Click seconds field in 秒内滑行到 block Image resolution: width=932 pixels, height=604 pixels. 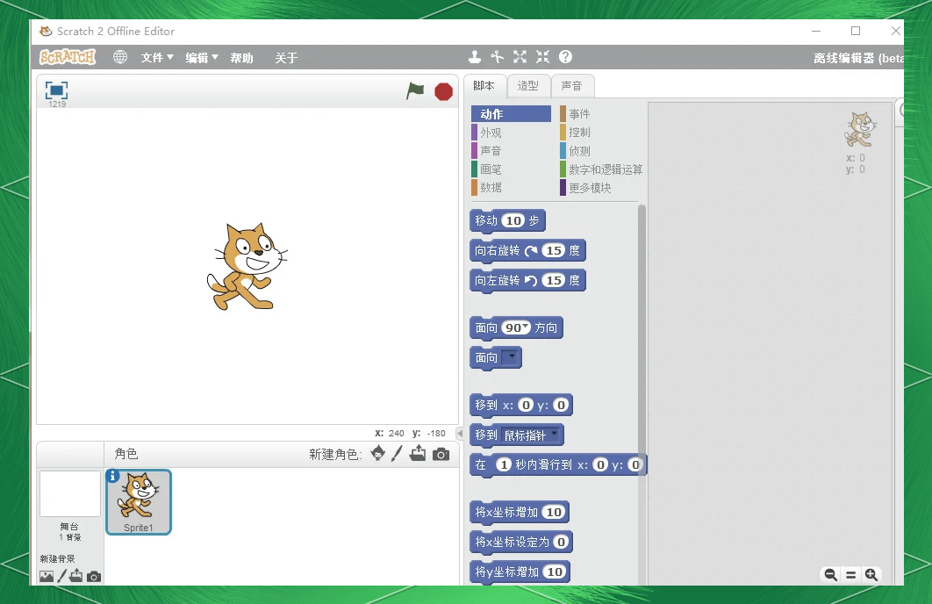504,464
